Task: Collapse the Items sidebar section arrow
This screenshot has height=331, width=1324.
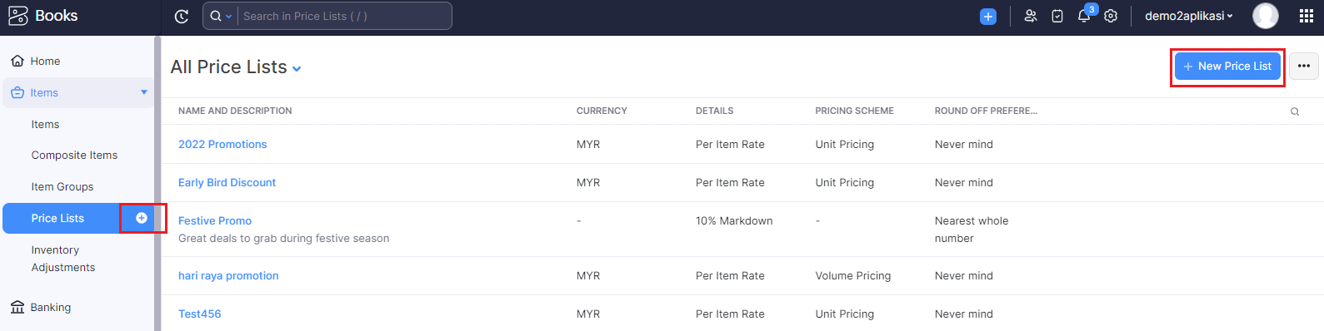Action: coord(144,92)
